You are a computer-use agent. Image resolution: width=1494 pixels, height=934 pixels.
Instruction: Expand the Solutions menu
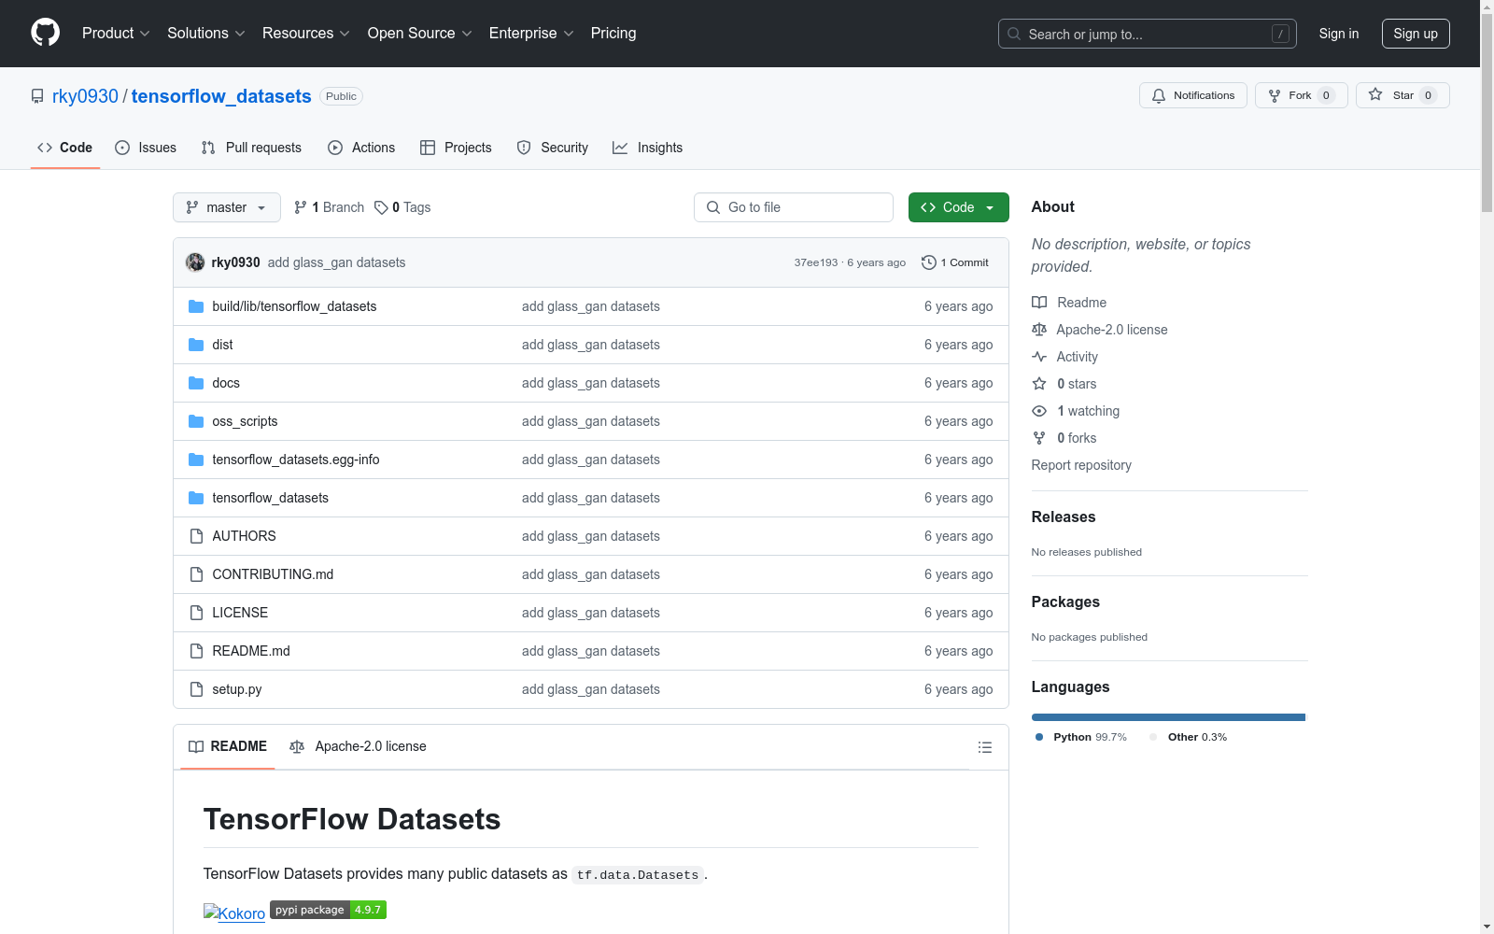(x=206, y=34)
